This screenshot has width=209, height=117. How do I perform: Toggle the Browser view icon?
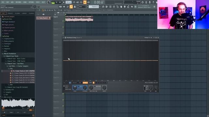tap(118, 6)
